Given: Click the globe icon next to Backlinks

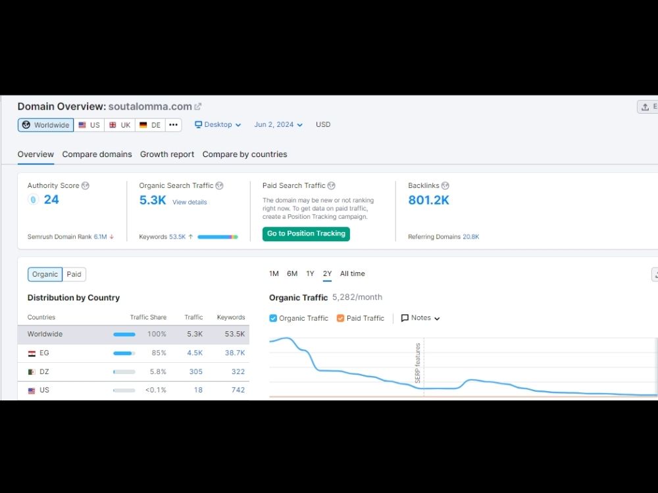Looking at the screenshot, I should [445, 185].
